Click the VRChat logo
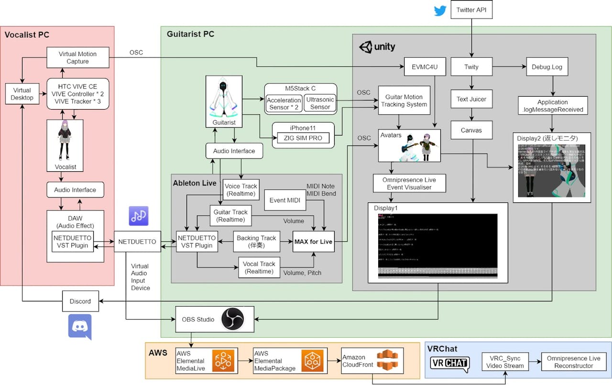The width and height of the screenshot is (612, 389). [x=449, y=364]
